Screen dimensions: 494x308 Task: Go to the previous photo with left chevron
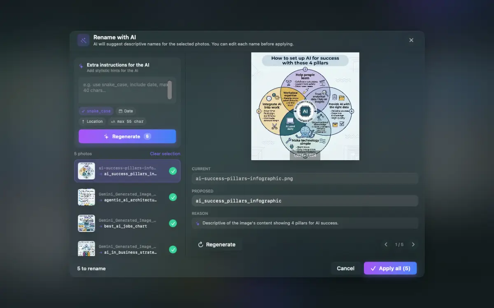[x=386, y=244]
